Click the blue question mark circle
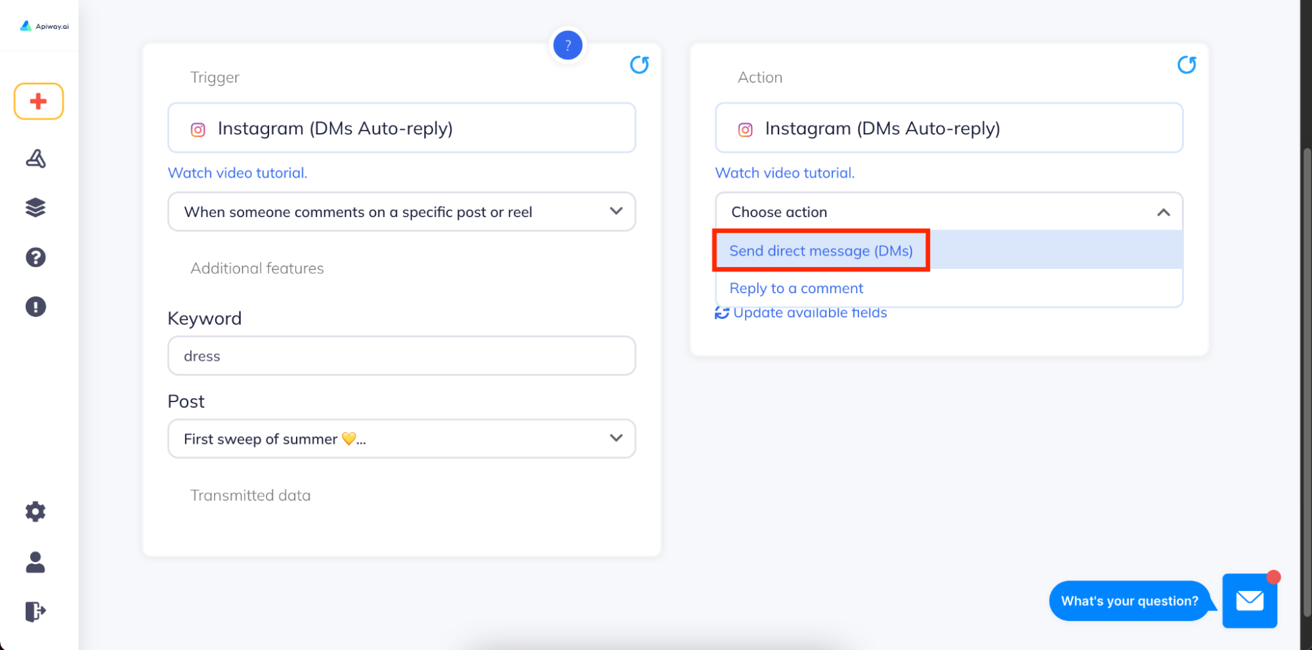 [x=568, y=45]
